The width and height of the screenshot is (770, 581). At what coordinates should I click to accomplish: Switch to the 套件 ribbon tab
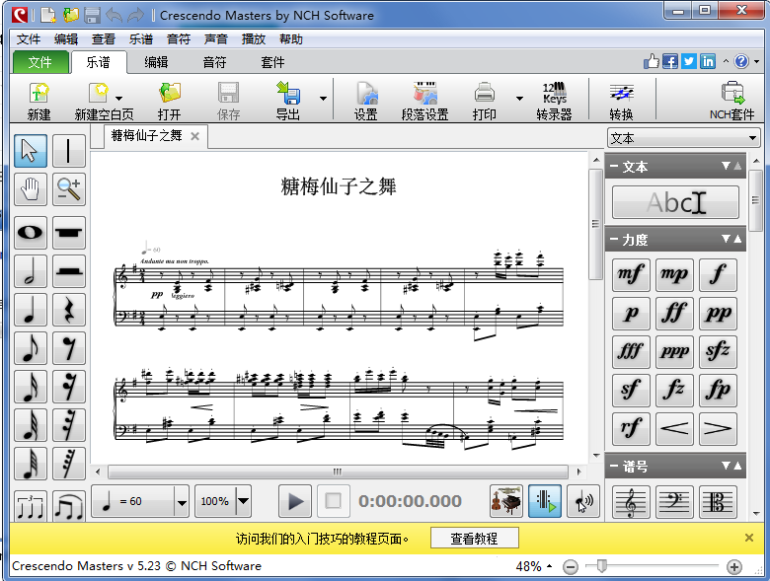click(x=272, y=62)
